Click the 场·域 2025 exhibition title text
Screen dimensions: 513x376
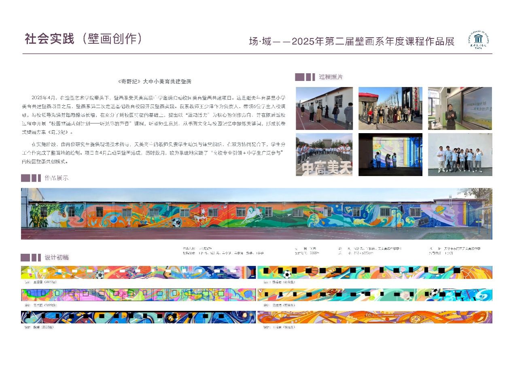click(x=352, y=42)
